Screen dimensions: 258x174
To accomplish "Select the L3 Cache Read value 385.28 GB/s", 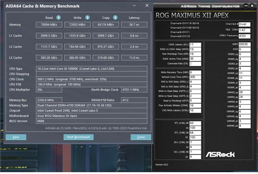I will click(49, 58).
